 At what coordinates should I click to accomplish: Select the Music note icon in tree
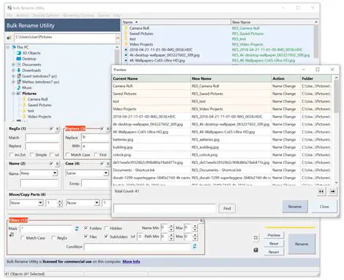[19, 88]
